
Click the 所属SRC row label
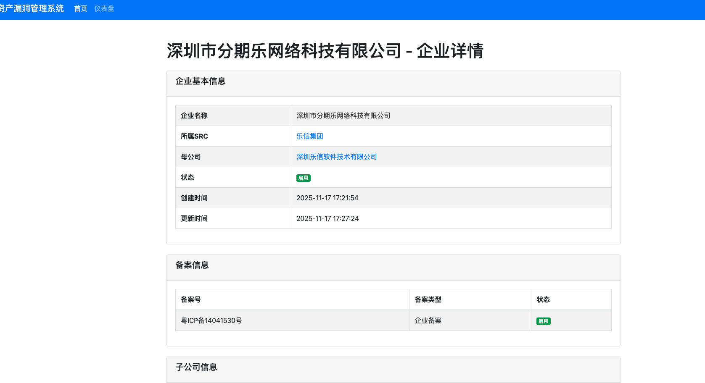(x=194, y=136)
